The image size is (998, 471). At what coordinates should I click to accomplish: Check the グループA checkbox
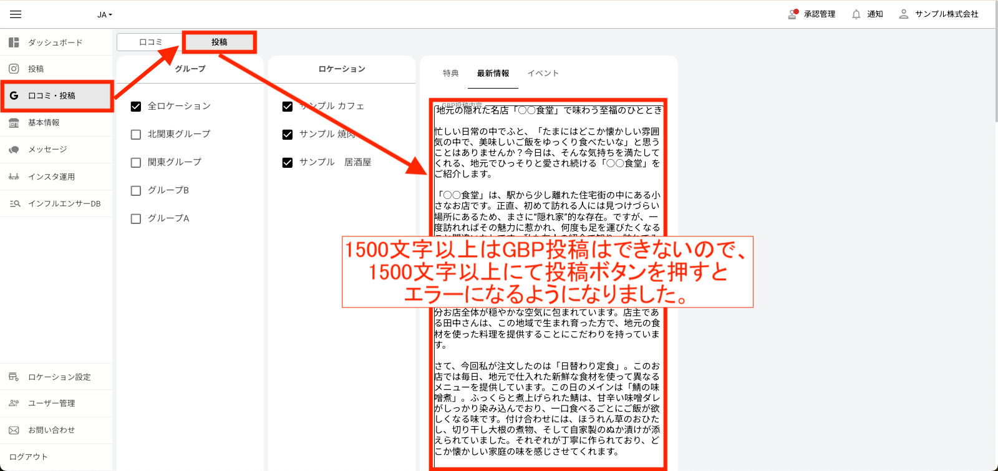click(136, 219)
